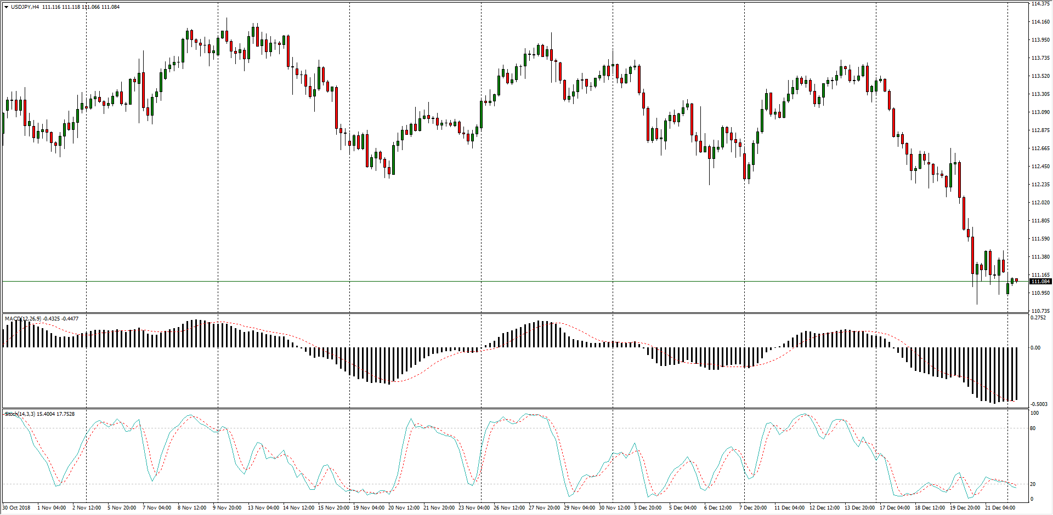This screenshot has height=515, width=1053.
Task: Pick the 26 Nov 12:00 time label
Action: (x=509, y=508)
